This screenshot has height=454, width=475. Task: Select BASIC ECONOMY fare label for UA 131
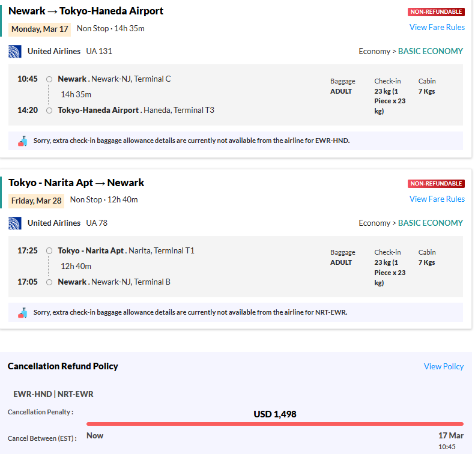430,51
